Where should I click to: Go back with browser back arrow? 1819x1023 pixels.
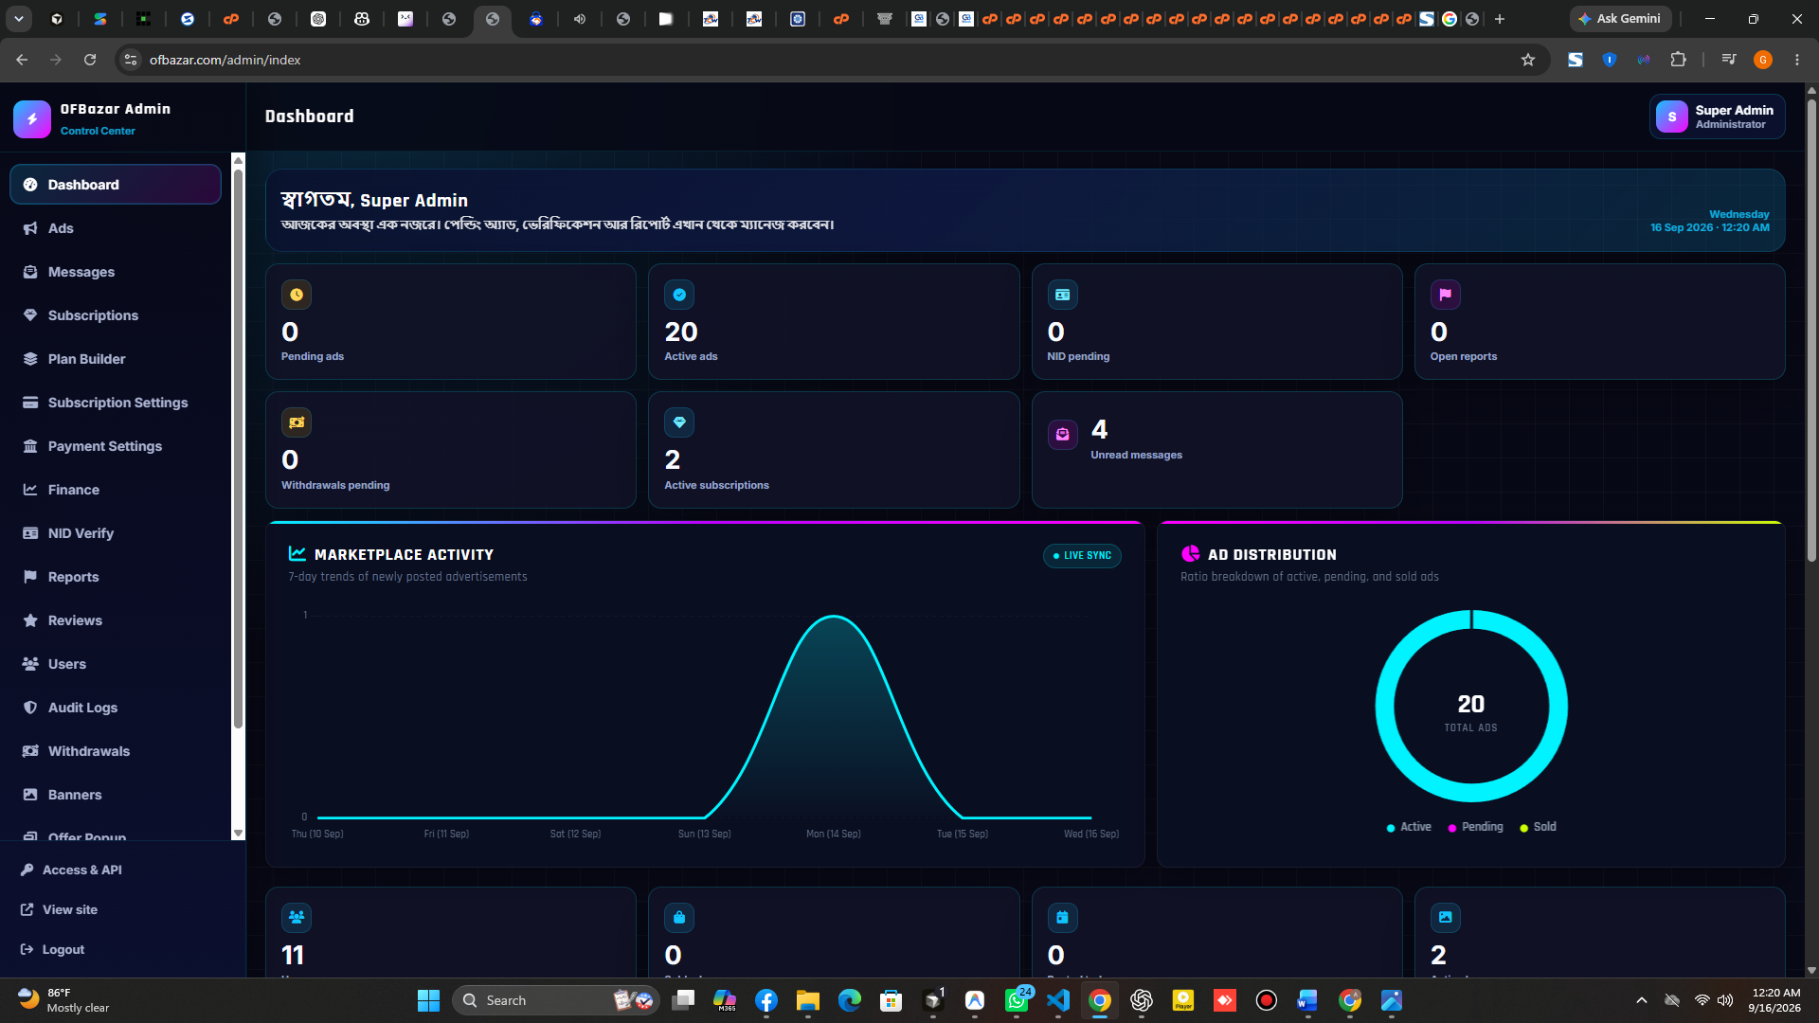[22, 60]
